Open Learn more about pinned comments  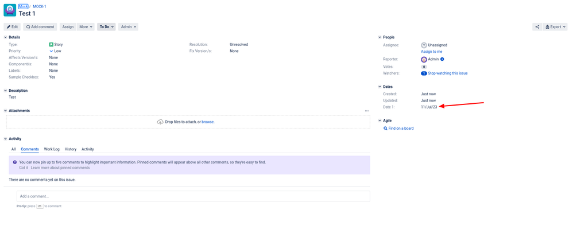coord(60,168)
